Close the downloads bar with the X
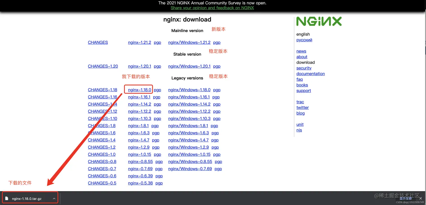This screenshot has width=426, height=205. (x=420, y=199)
